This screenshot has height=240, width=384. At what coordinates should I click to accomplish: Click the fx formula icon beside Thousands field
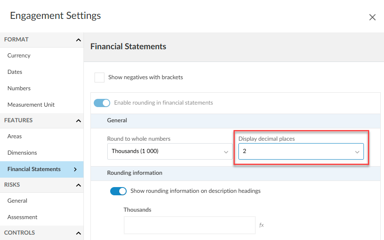(261, 225)
